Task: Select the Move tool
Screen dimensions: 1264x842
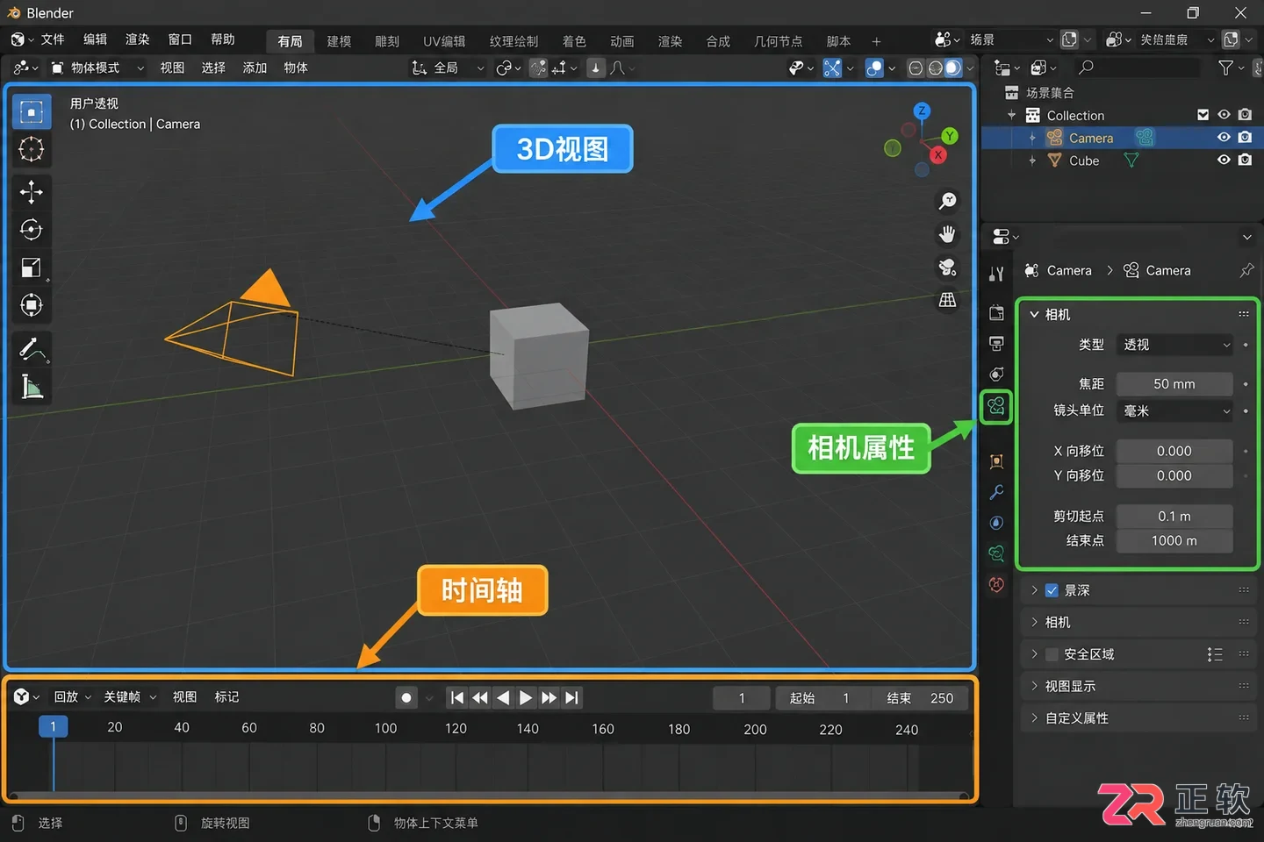Action: [32, 192]
